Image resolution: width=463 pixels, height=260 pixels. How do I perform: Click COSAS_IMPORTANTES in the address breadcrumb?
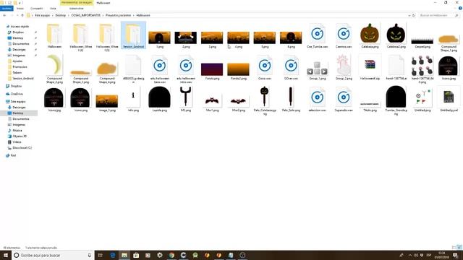85,15
